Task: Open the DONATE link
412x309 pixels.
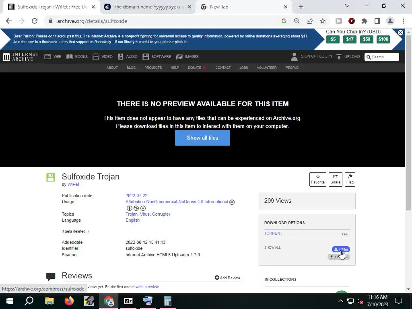Action: (x=196, y=68)
